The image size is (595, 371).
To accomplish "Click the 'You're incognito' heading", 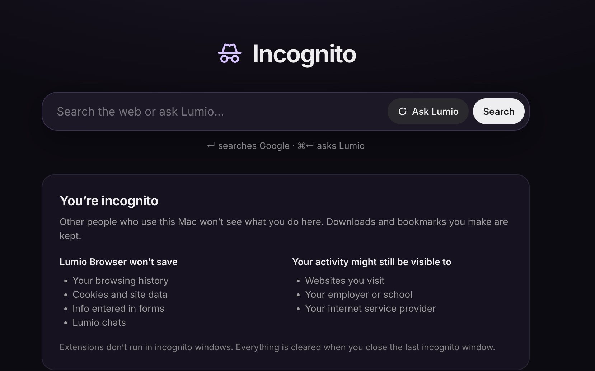I will tap(109, 201).
